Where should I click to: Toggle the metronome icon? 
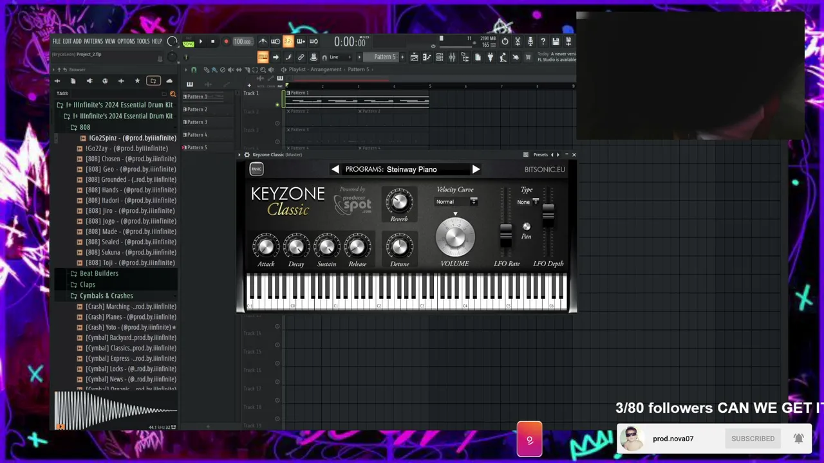[263, 42]
